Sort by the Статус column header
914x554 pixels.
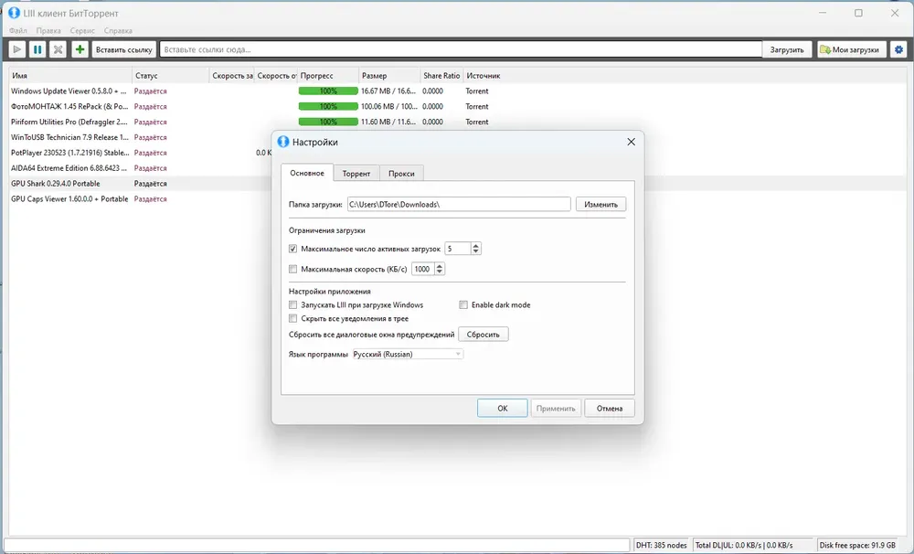pyautogui.click(x=170, y=75)
